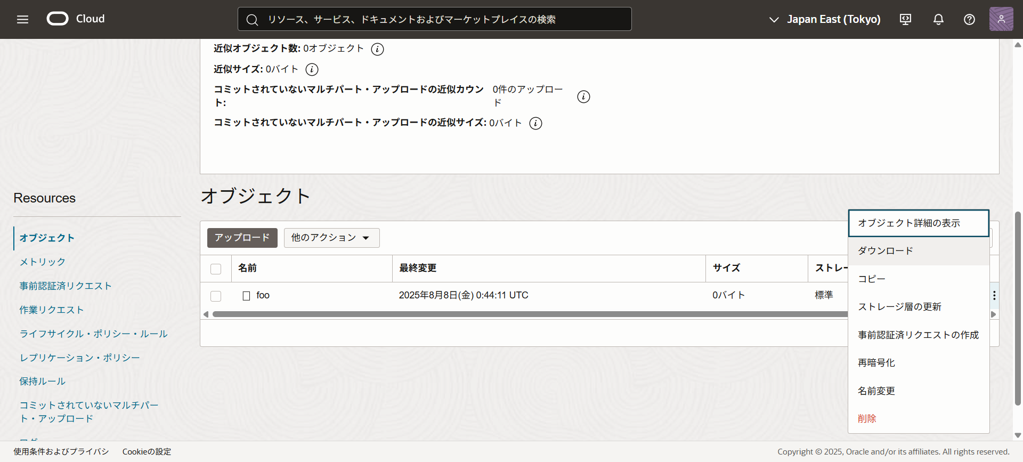Click the file icon beside foo
The width and height of the screenshot is (1023, 462).
[x=246, y=296]
